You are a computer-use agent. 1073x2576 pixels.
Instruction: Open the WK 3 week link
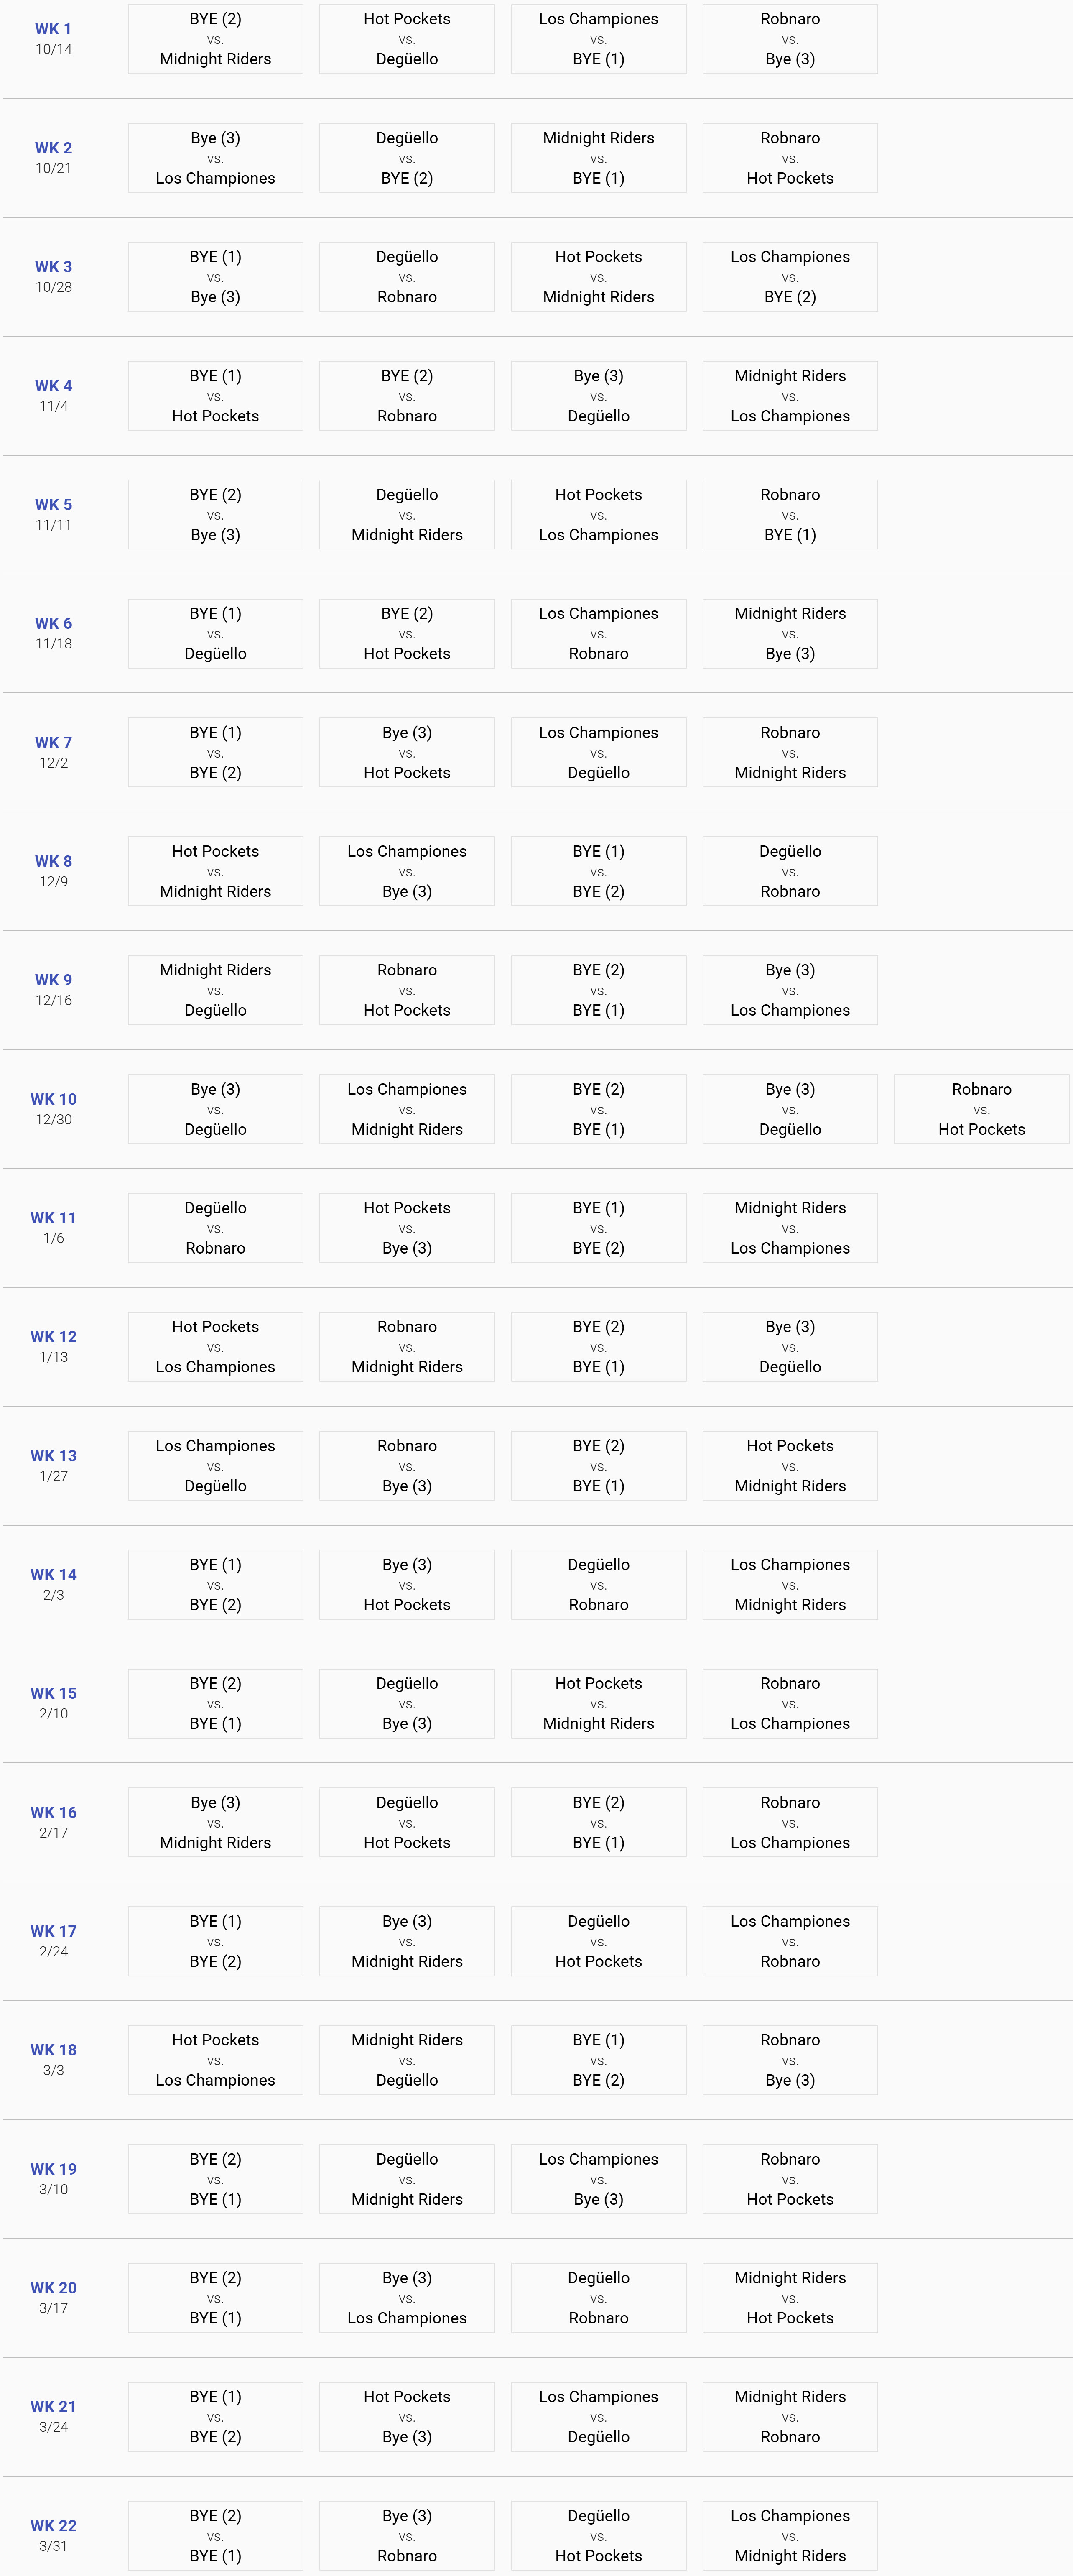coord(53,267)
